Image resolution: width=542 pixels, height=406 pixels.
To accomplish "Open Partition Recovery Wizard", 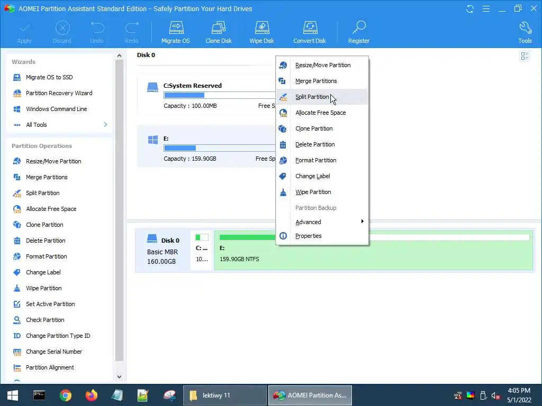I will [x=59, y=93].
